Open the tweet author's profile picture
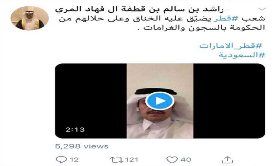 (x=30, y=18)
